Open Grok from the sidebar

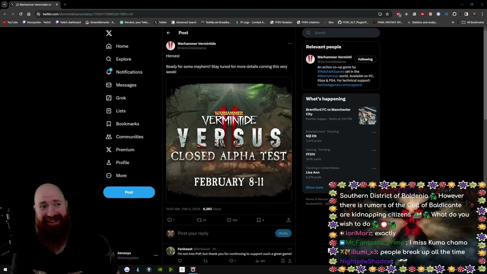coord(116,98)
